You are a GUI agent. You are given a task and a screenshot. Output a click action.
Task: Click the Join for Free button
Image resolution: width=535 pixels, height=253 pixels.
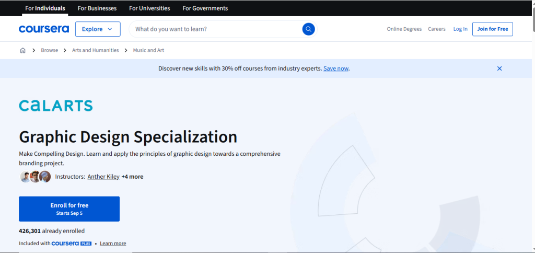point(492,29)
